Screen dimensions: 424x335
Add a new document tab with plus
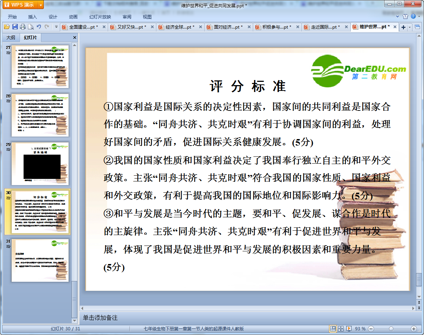coord(403,27)
